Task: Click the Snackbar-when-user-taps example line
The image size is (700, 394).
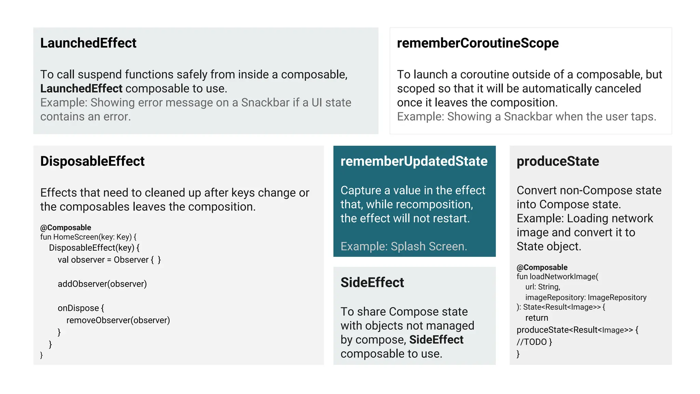Action: point(526,117)
